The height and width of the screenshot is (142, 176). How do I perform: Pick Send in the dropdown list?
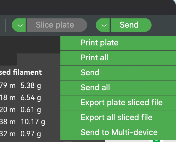click(90, 72)
